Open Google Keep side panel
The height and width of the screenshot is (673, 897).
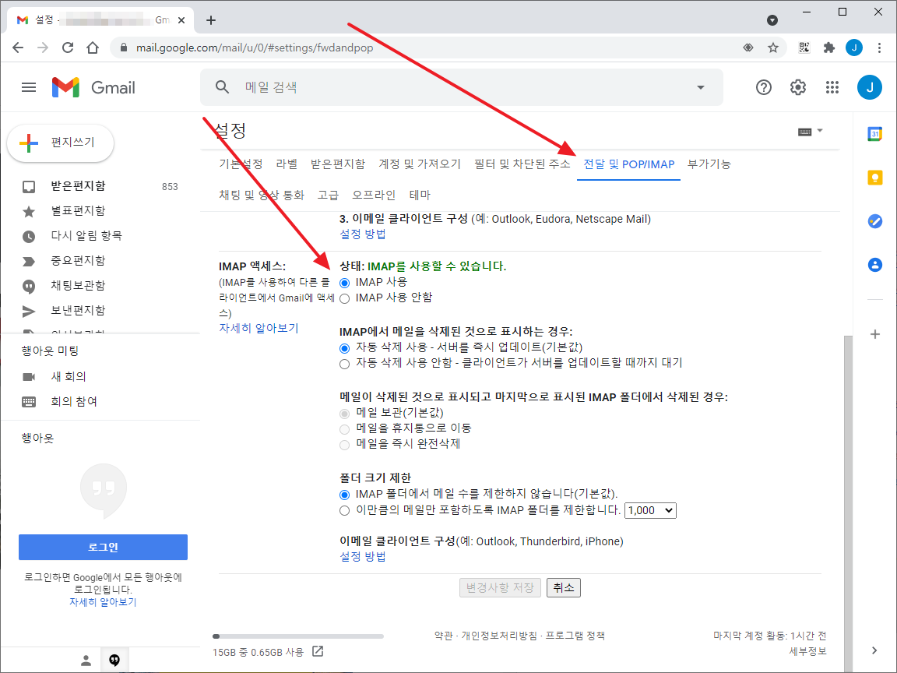(x=874, y=178)
